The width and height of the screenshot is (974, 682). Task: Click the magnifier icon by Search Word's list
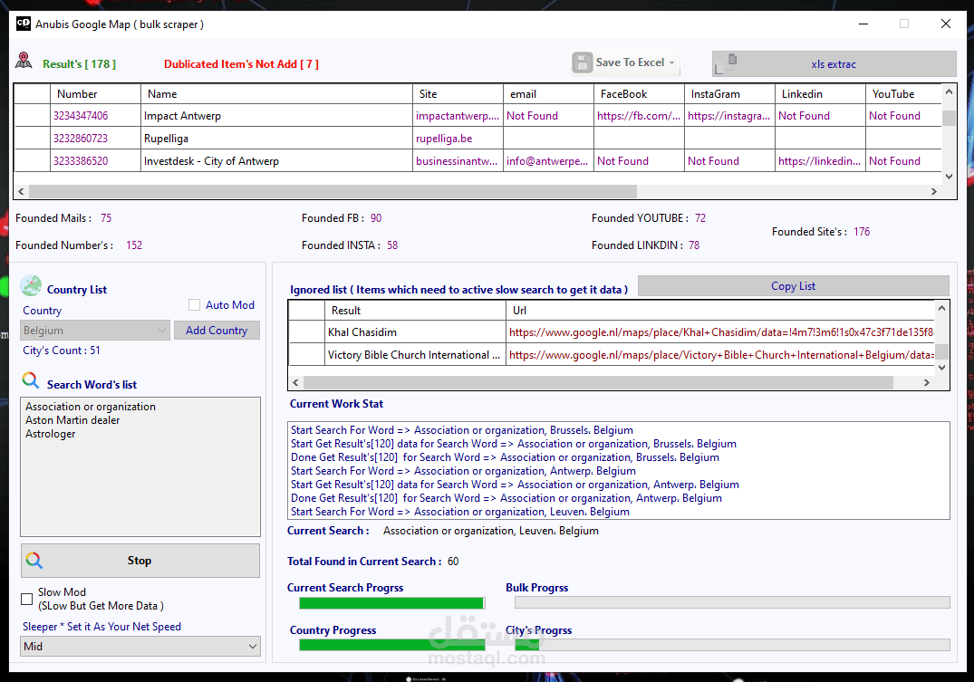[x=31, y=380]
